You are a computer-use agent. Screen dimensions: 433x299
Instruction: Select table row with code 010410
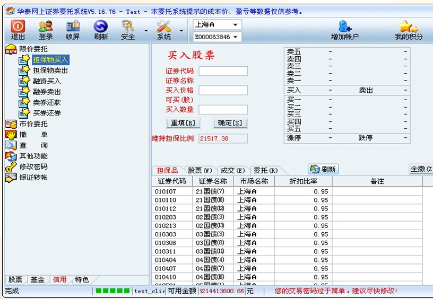click(x=287, y=277)
